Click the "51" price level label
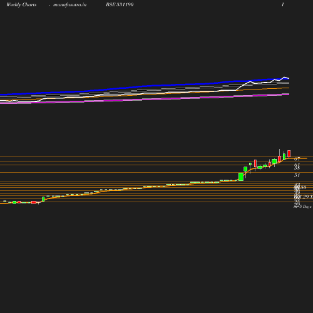 [x=297, y=175]
